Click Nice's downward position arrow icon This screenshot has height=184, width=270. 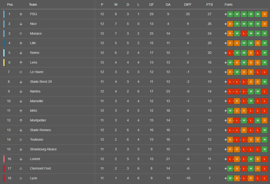pos(21,24)
